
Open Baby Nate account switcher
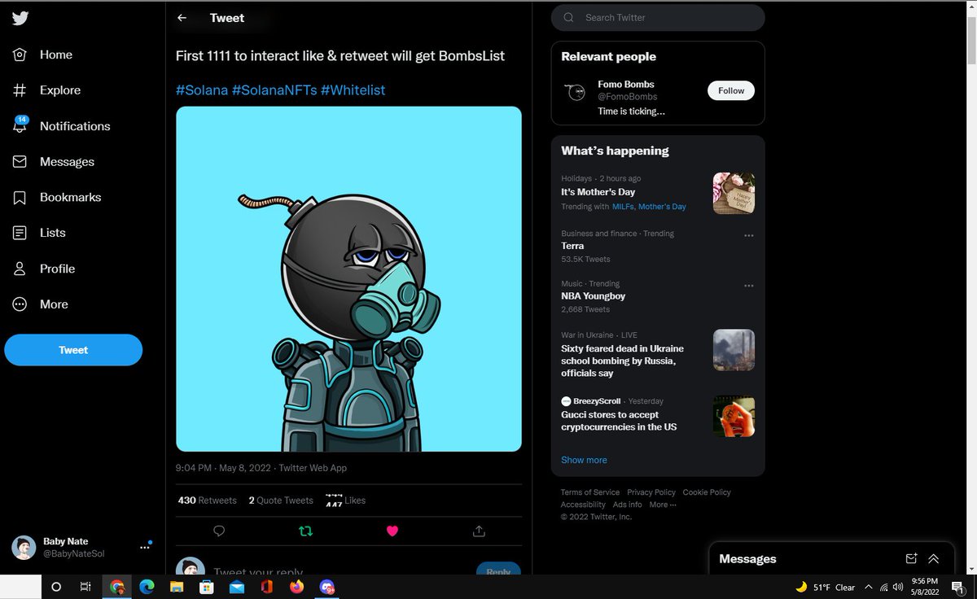point(82,548)
